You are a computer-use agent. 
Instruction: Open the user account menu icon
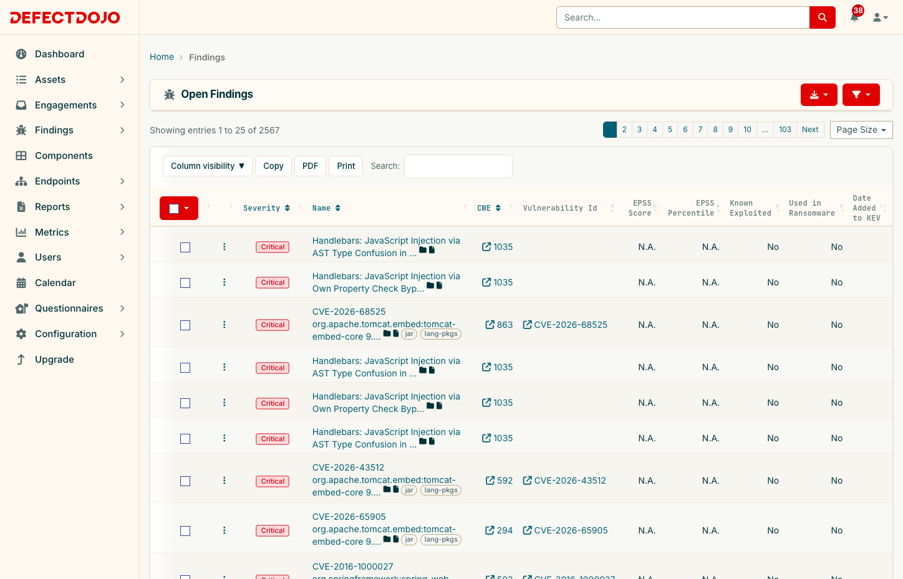880,17
